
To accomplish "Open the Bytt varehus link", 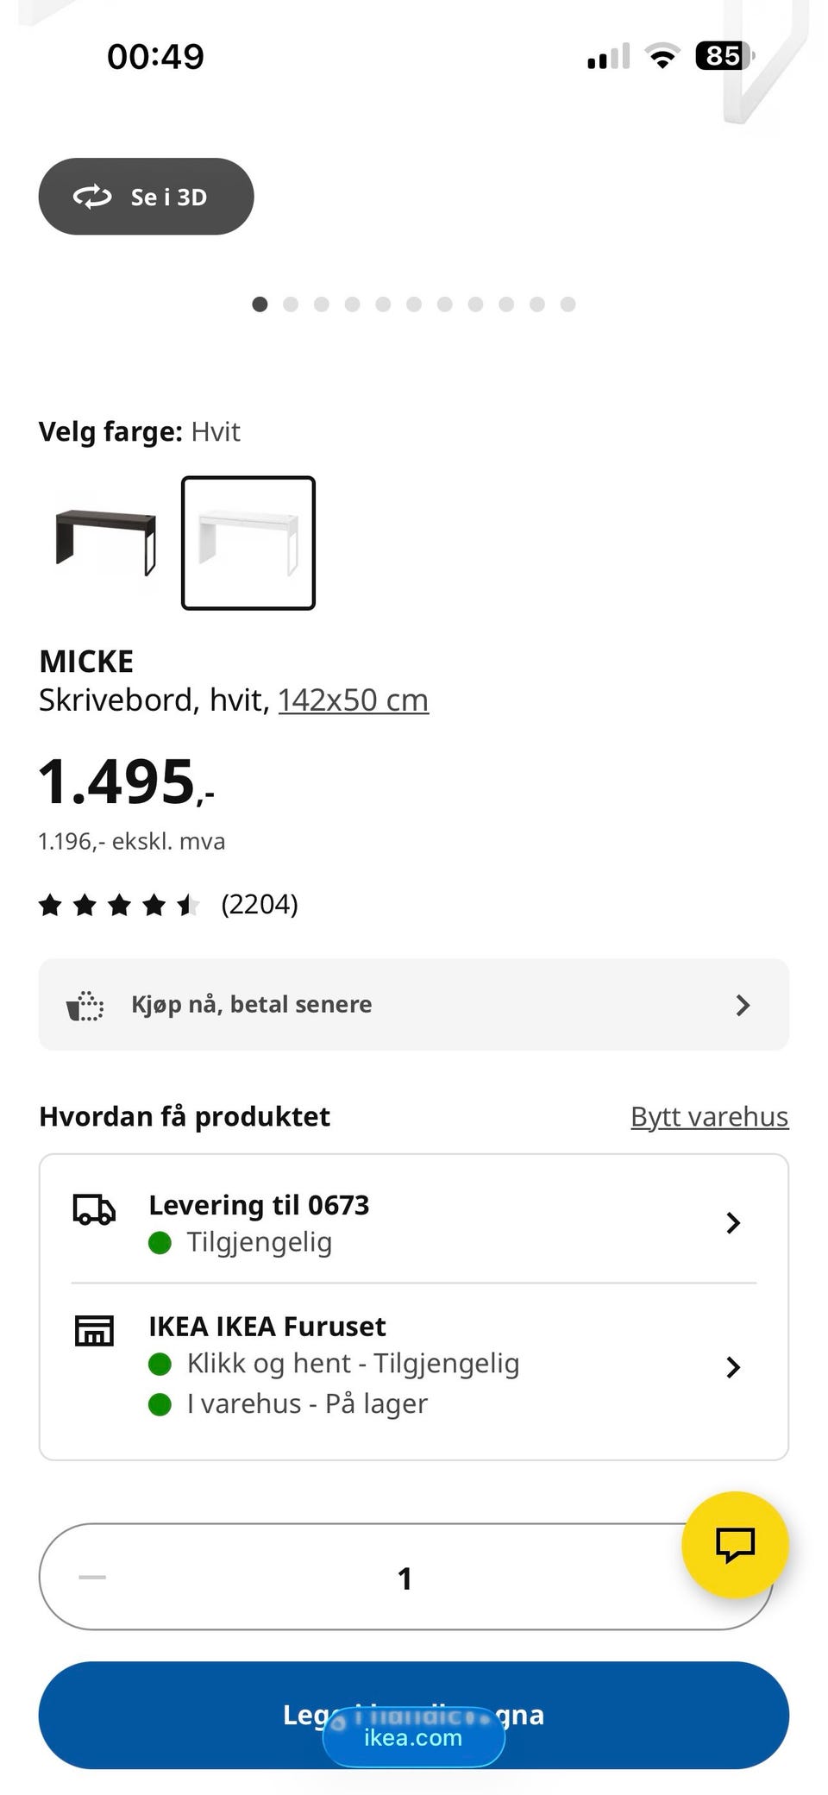I will pos(709,1117).
